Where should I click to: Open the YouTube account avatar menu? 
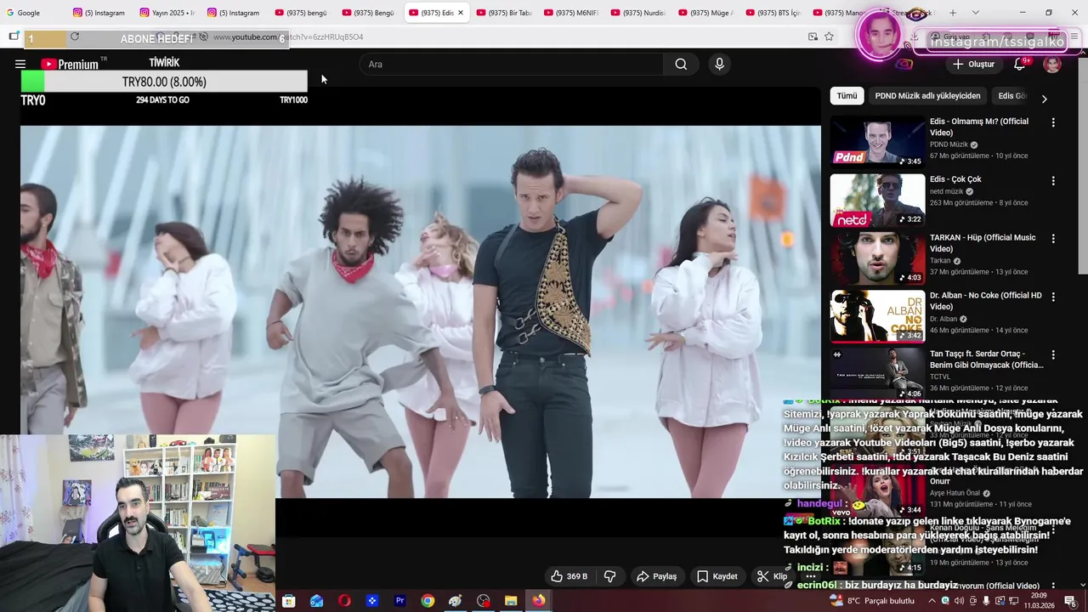click(x=1052, y=65)
